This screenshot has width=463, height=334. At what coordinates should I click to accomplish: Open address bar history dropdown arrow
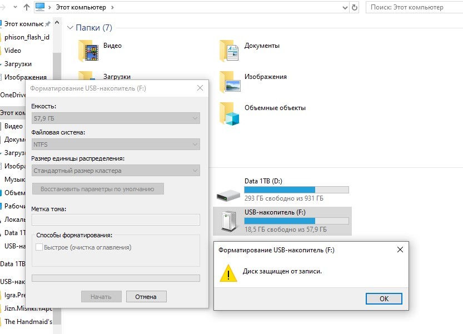coord(343,7)
